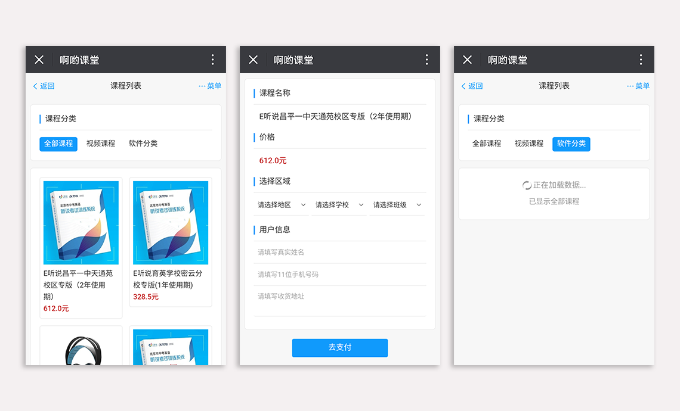This screenshot has height=411, width=680.
Task: Open the 菜单 dots menu on the left screen
Action: pos(210,86)
